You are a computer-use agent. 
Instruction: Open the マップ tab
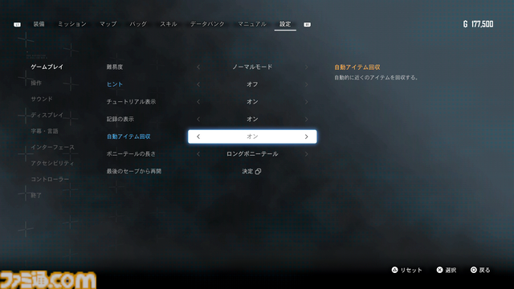coord(108,24)
